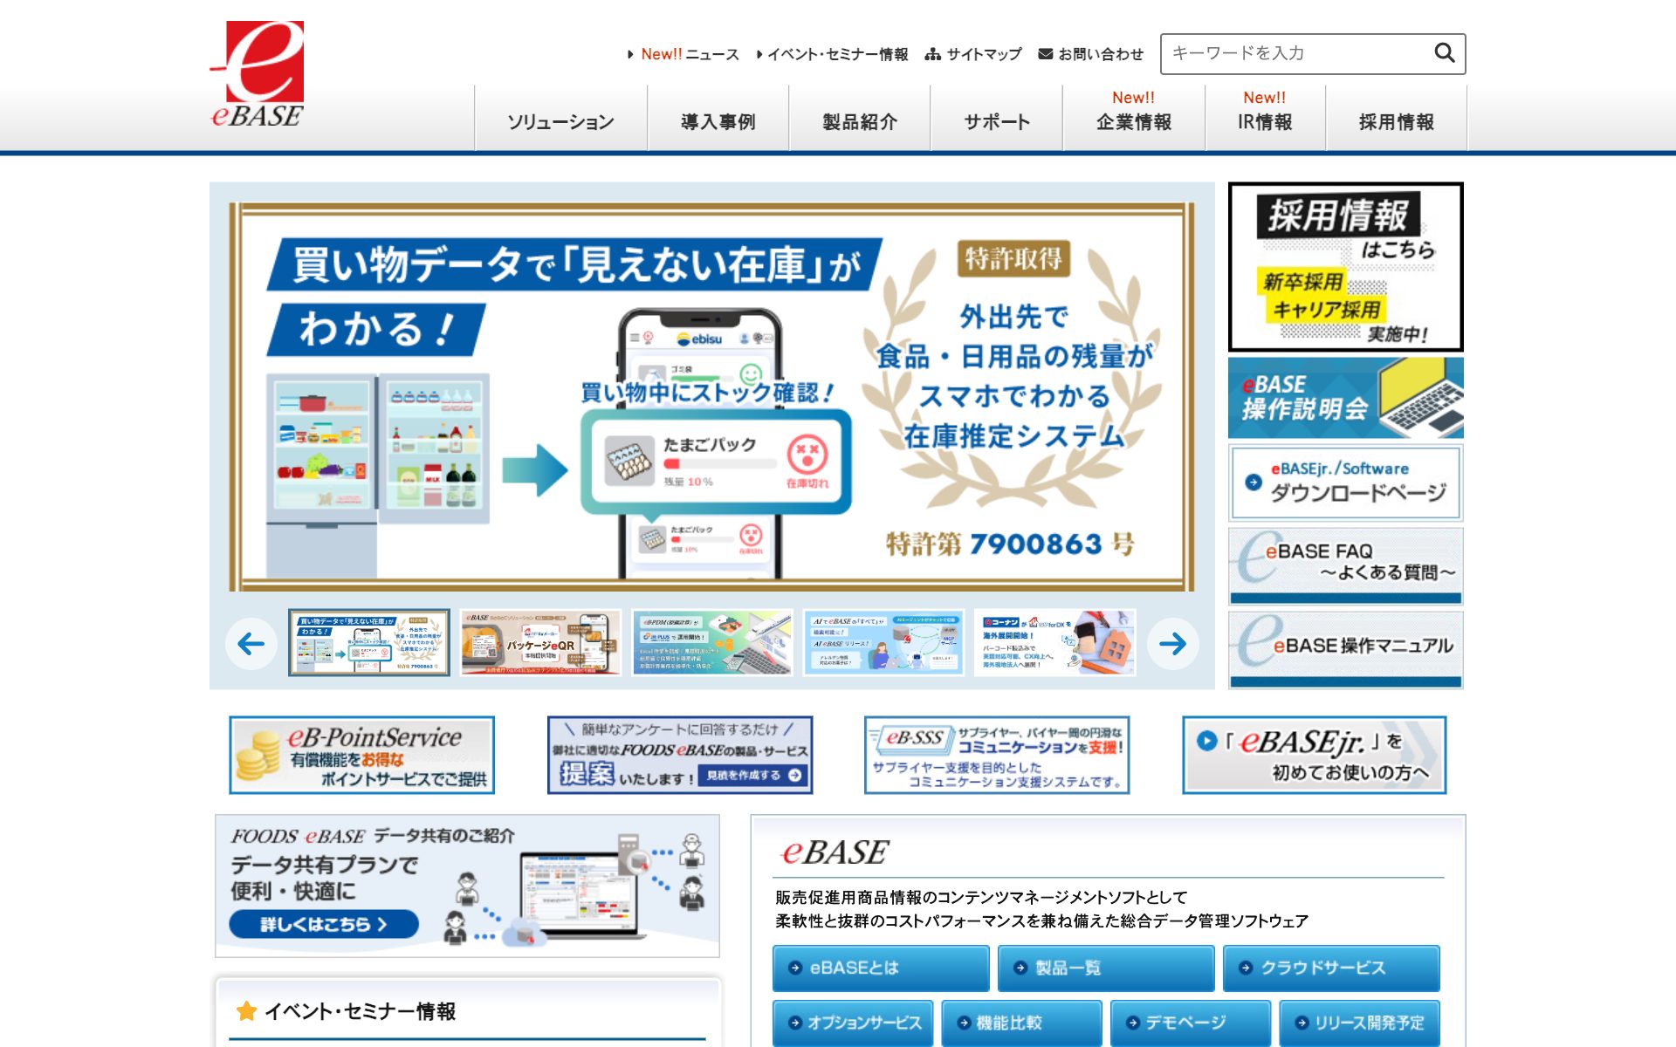Screen dimensions: 1676x1047
Task: Go to next carousel slide arrow
Action: (1172, 644)
